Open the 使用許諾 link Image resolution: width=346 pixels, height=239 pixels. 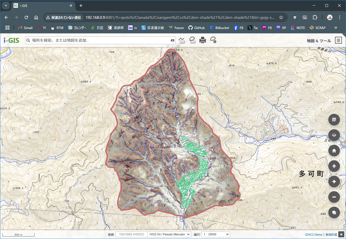tap(331, 235)
